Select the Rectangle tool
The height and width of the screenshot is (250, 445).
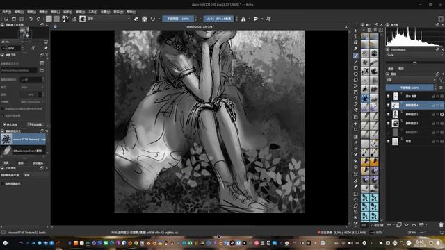point(355,68)
